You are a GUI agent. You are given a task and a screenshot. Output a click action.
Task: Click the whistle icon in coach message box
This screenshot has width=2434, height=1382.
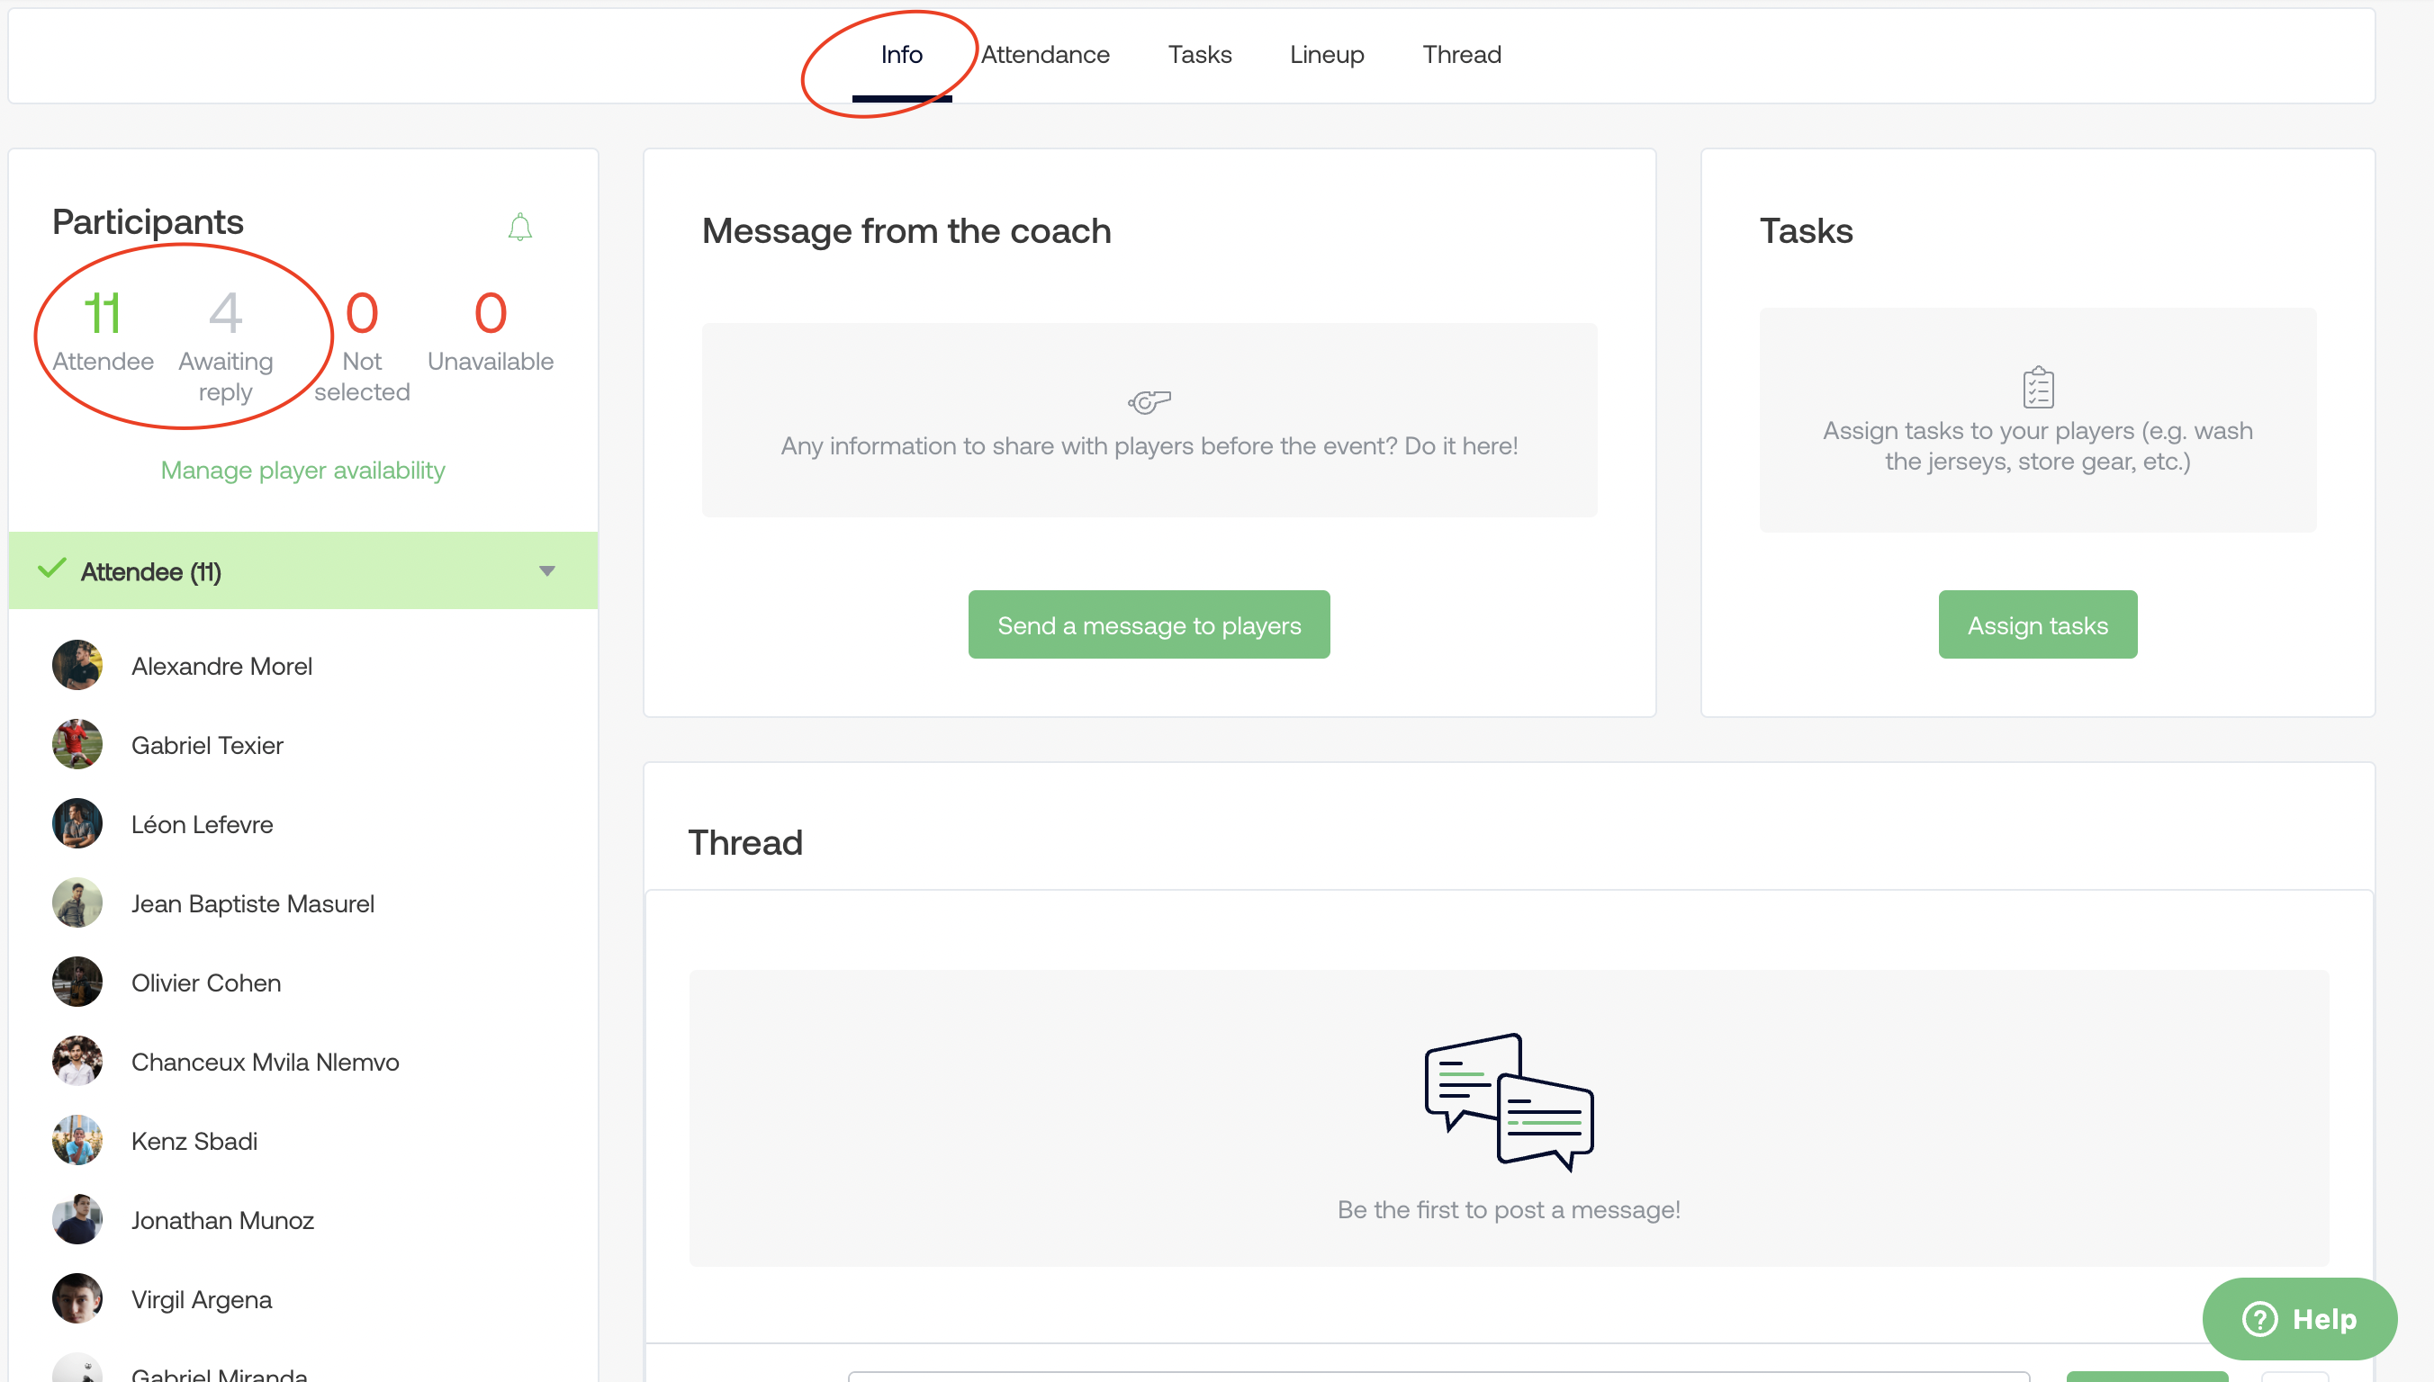1149,401
